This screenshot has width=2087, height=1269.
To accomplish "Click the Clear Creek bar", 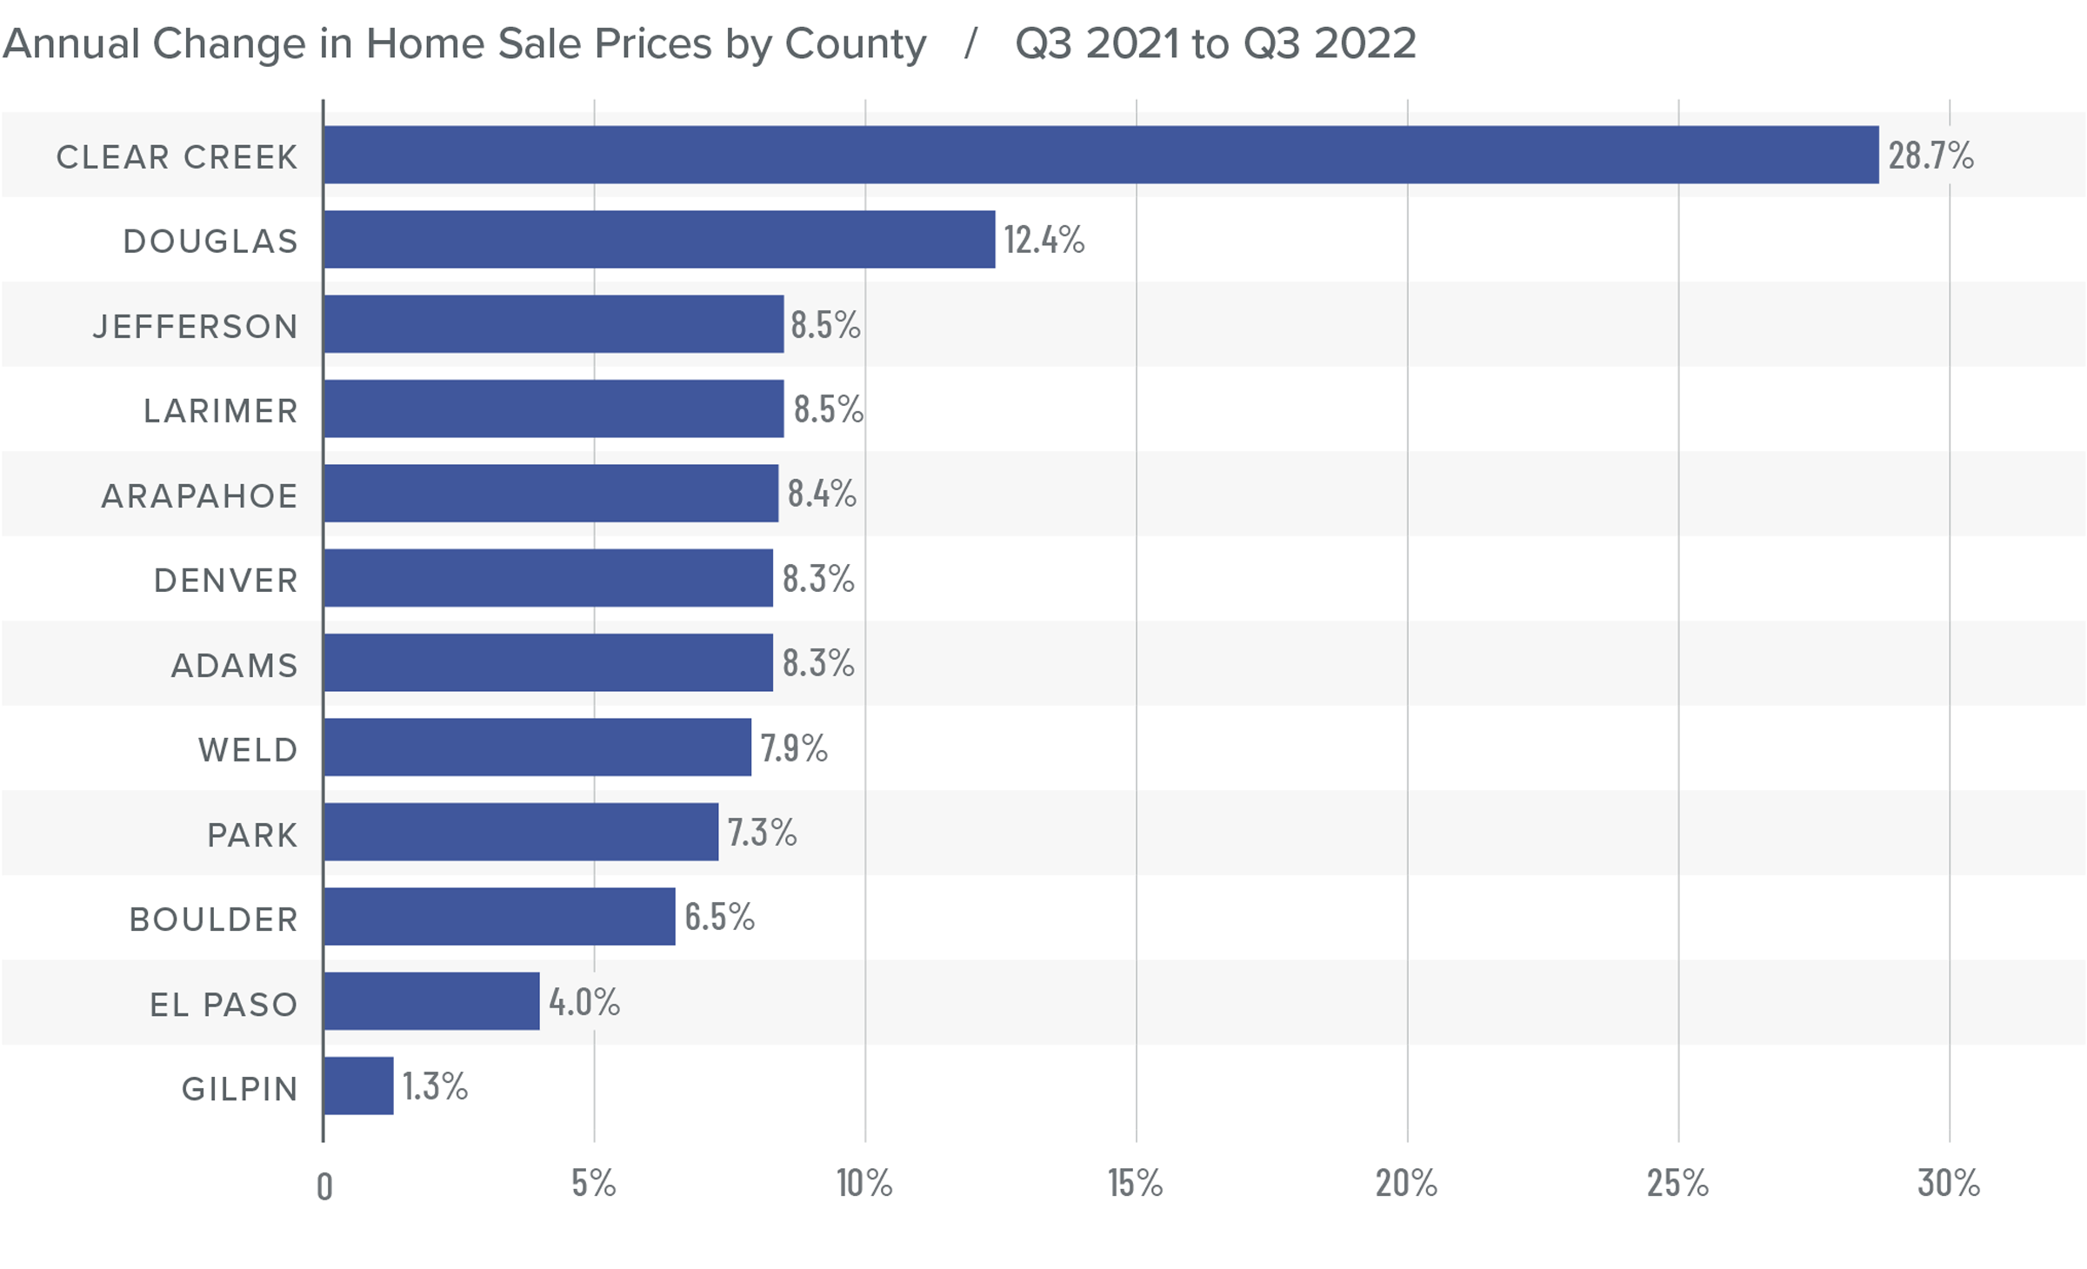I will (1100, 155).
